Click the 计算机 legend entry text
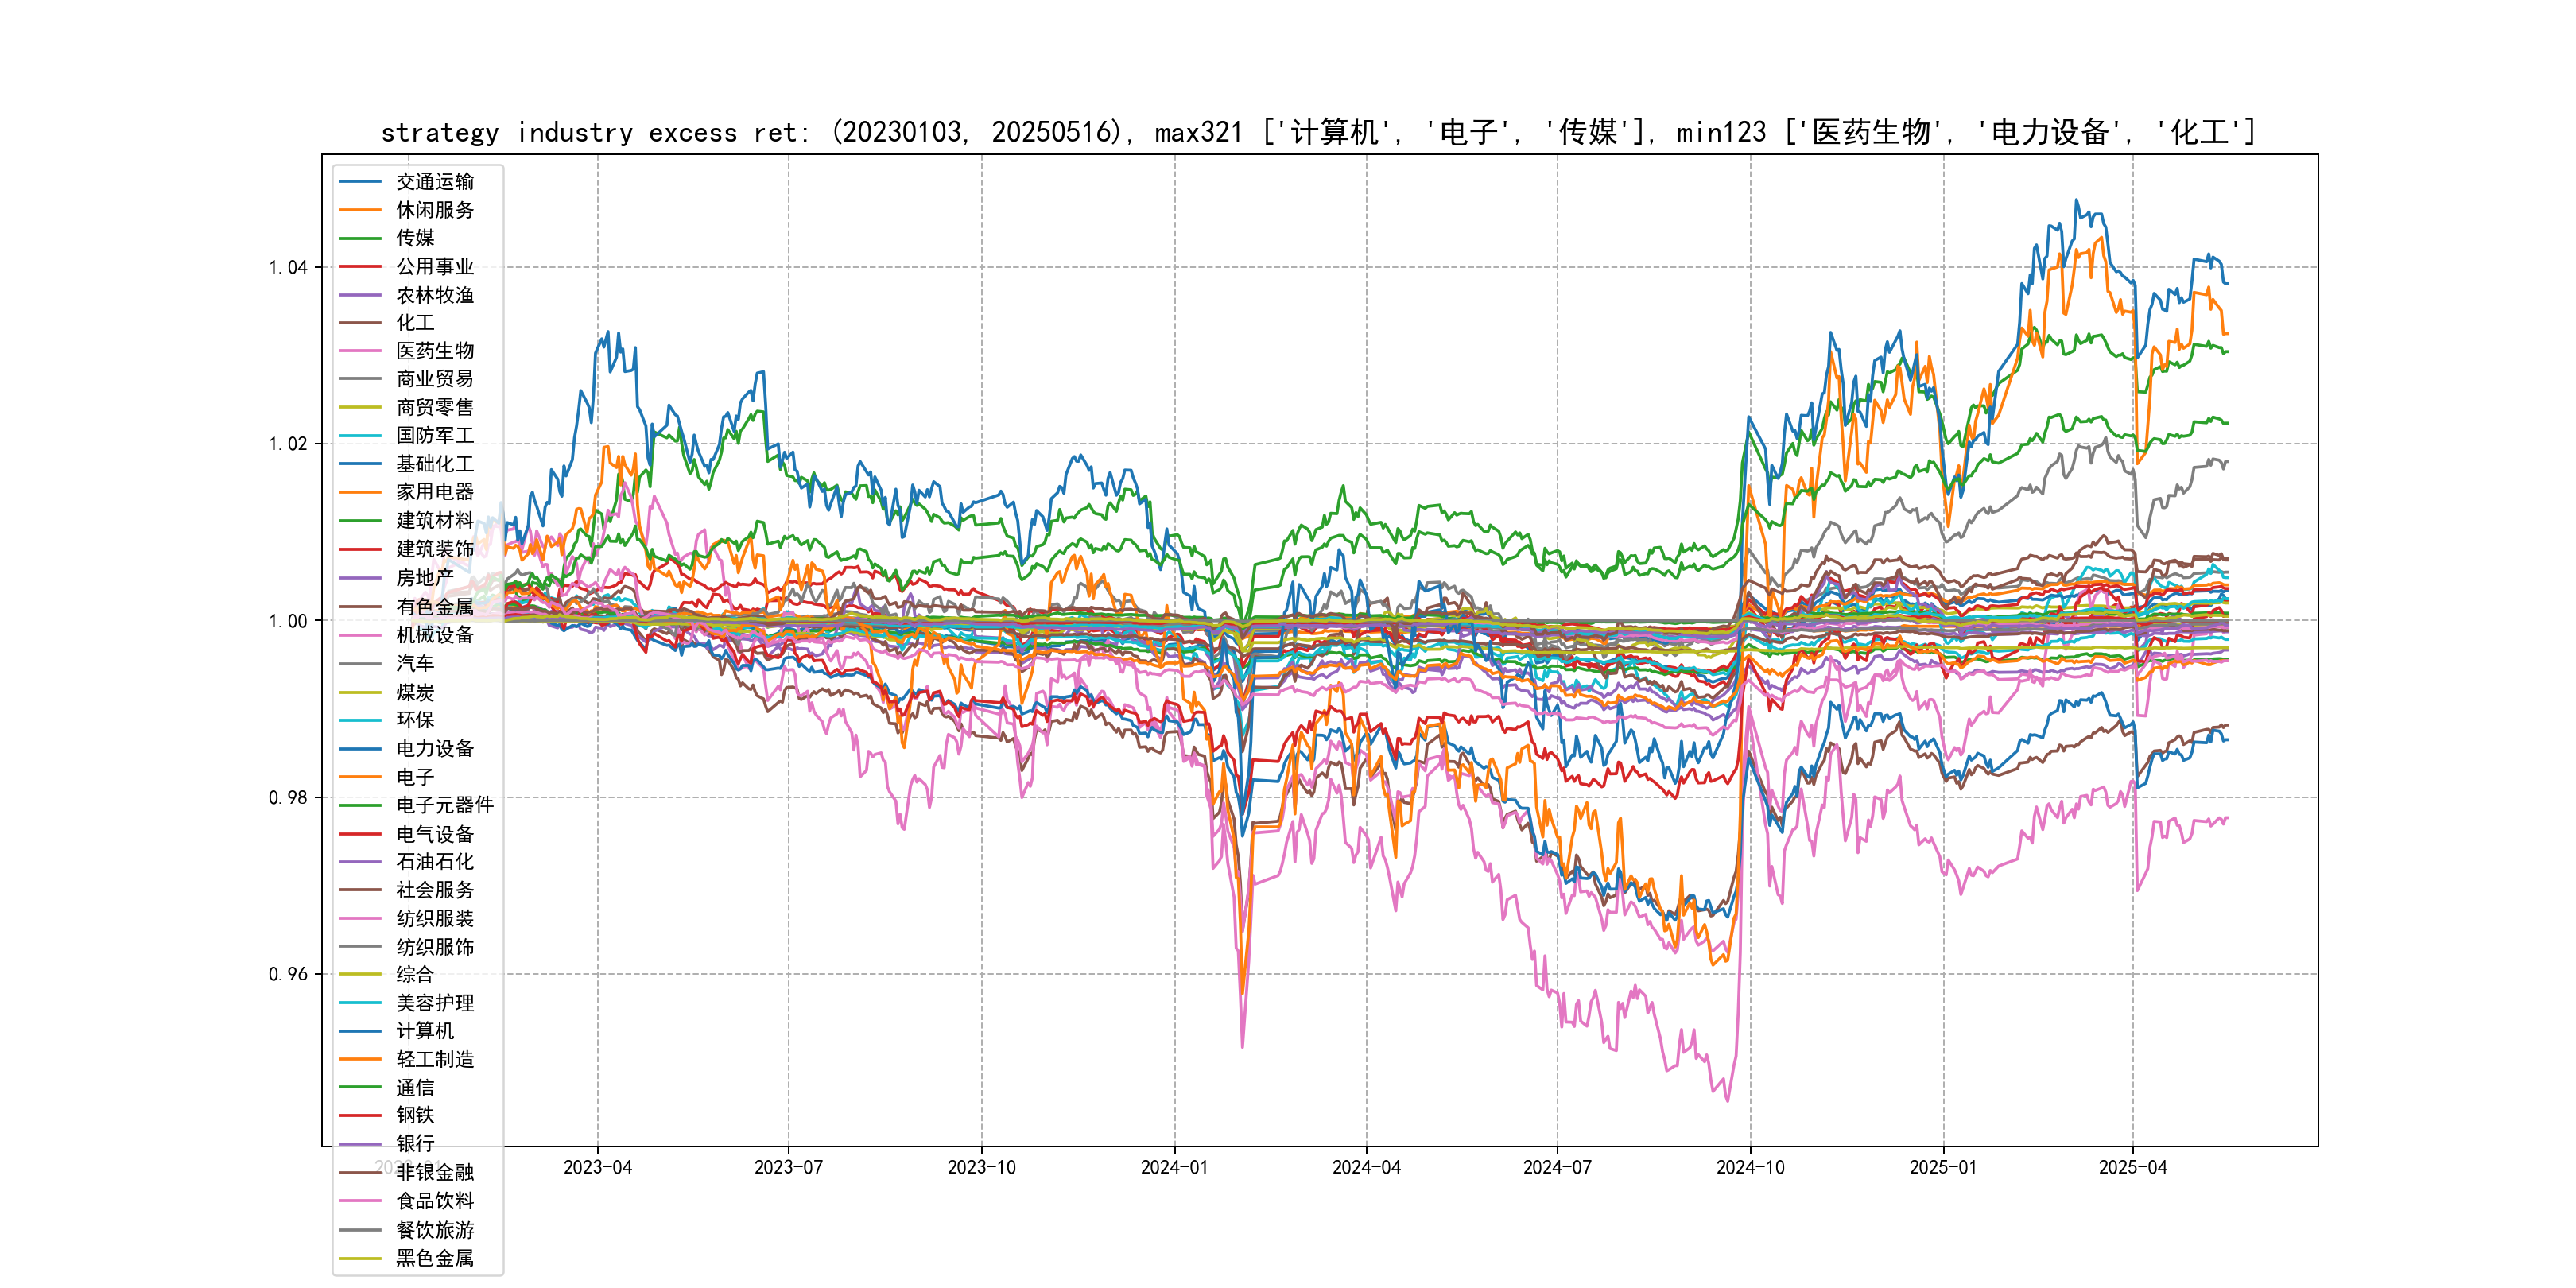 tap(424, 1031)
